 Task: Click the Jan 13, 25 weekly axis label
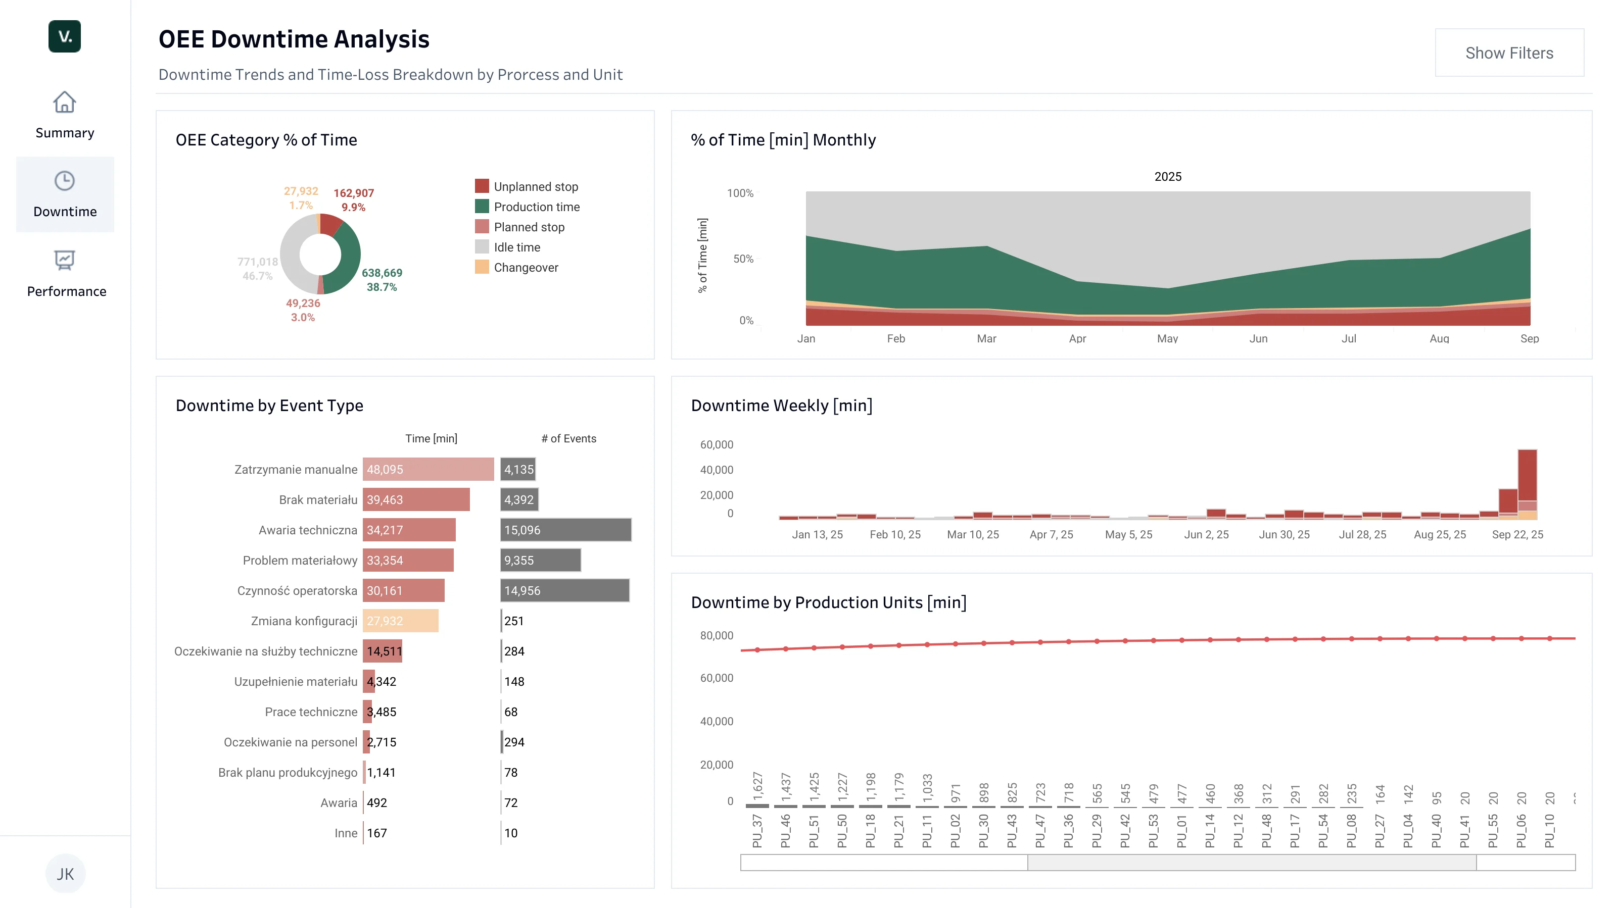tap(818, 534)
